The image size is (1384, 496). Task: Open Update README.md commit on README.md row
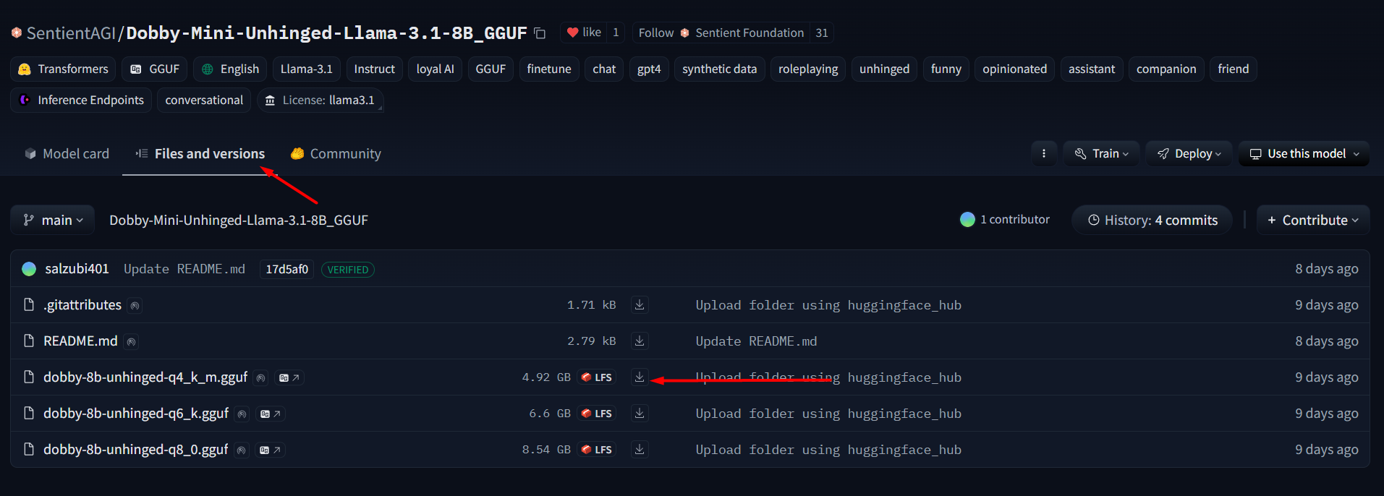click(756, 341)
